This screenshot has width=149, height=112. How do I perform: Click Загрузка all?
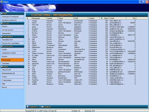(x=12, y=70)
